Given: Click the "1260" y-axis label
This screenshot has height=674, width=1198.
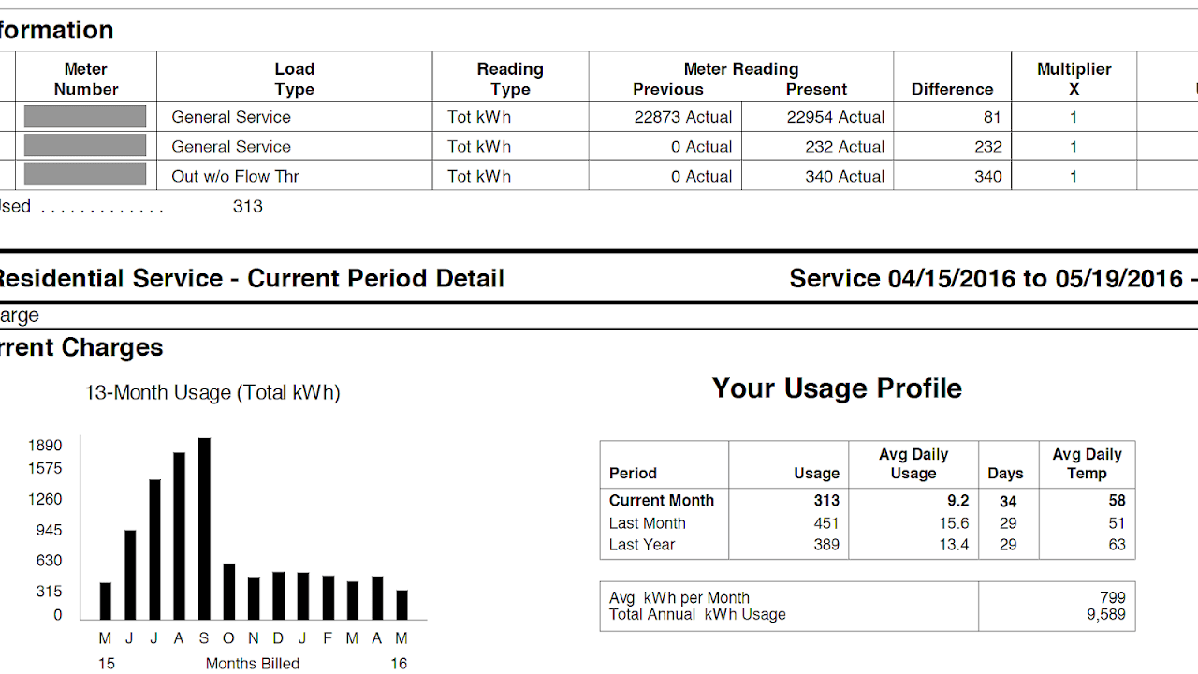Looking at the screenshot, I should (x=45, y=499).
